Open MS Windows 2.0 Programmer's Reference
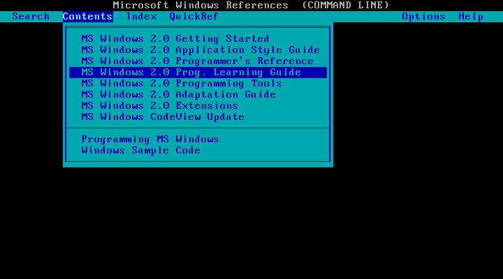Screen dimensions: 503x279 pyautogui.click(x=198, y=61)
